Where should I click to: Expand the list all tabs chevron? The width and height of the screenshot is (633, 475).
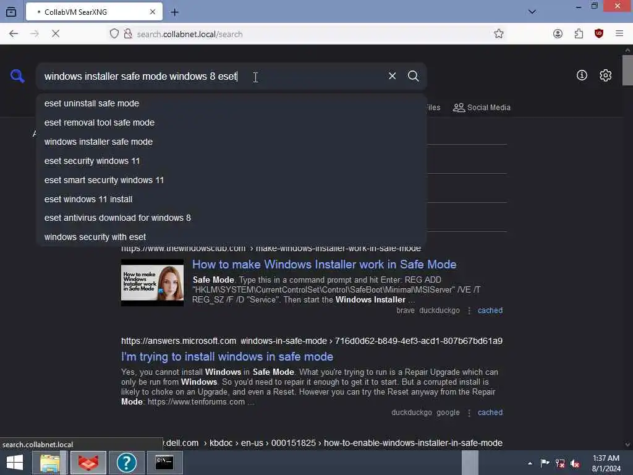[532, 12]
